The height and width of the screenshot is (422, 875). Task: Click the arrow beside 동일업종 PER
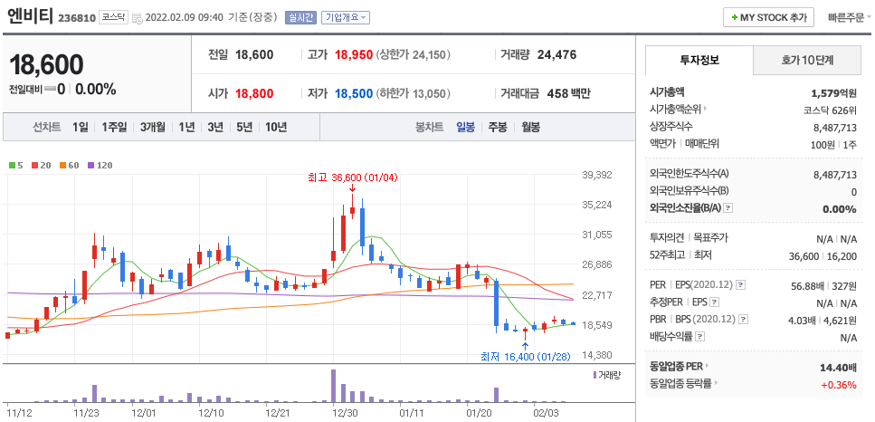coord(707,367)
